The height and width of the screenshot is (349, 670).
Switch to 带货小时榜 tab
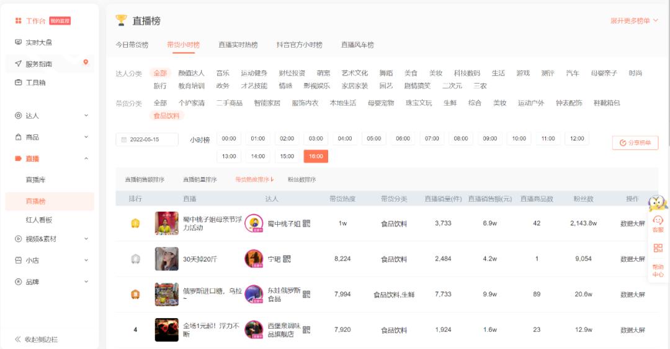183,45
